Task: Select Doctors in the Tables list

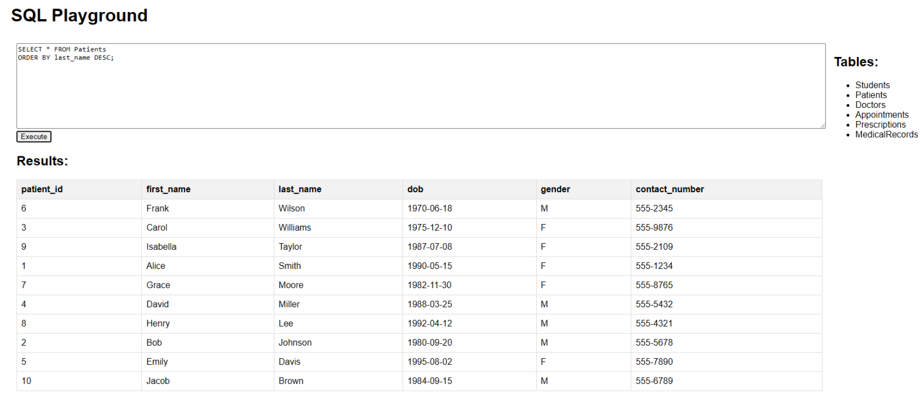Action: pyautogui.click(x=870, y=105)
